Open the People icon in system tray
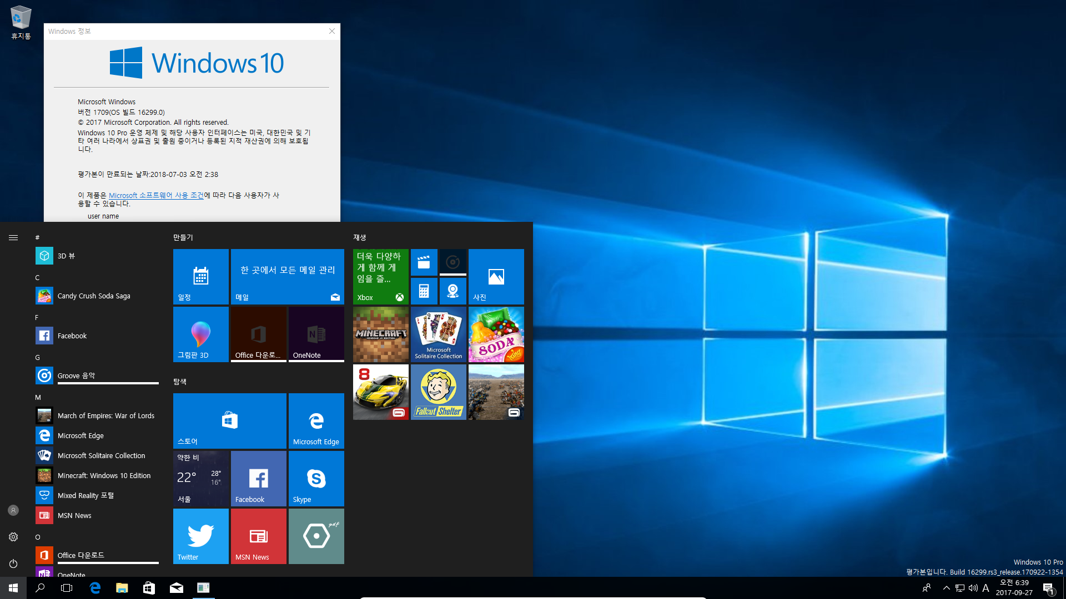The height and width of the screenshot is (599, 1066). pyautogui.click(x=927, y=588)
